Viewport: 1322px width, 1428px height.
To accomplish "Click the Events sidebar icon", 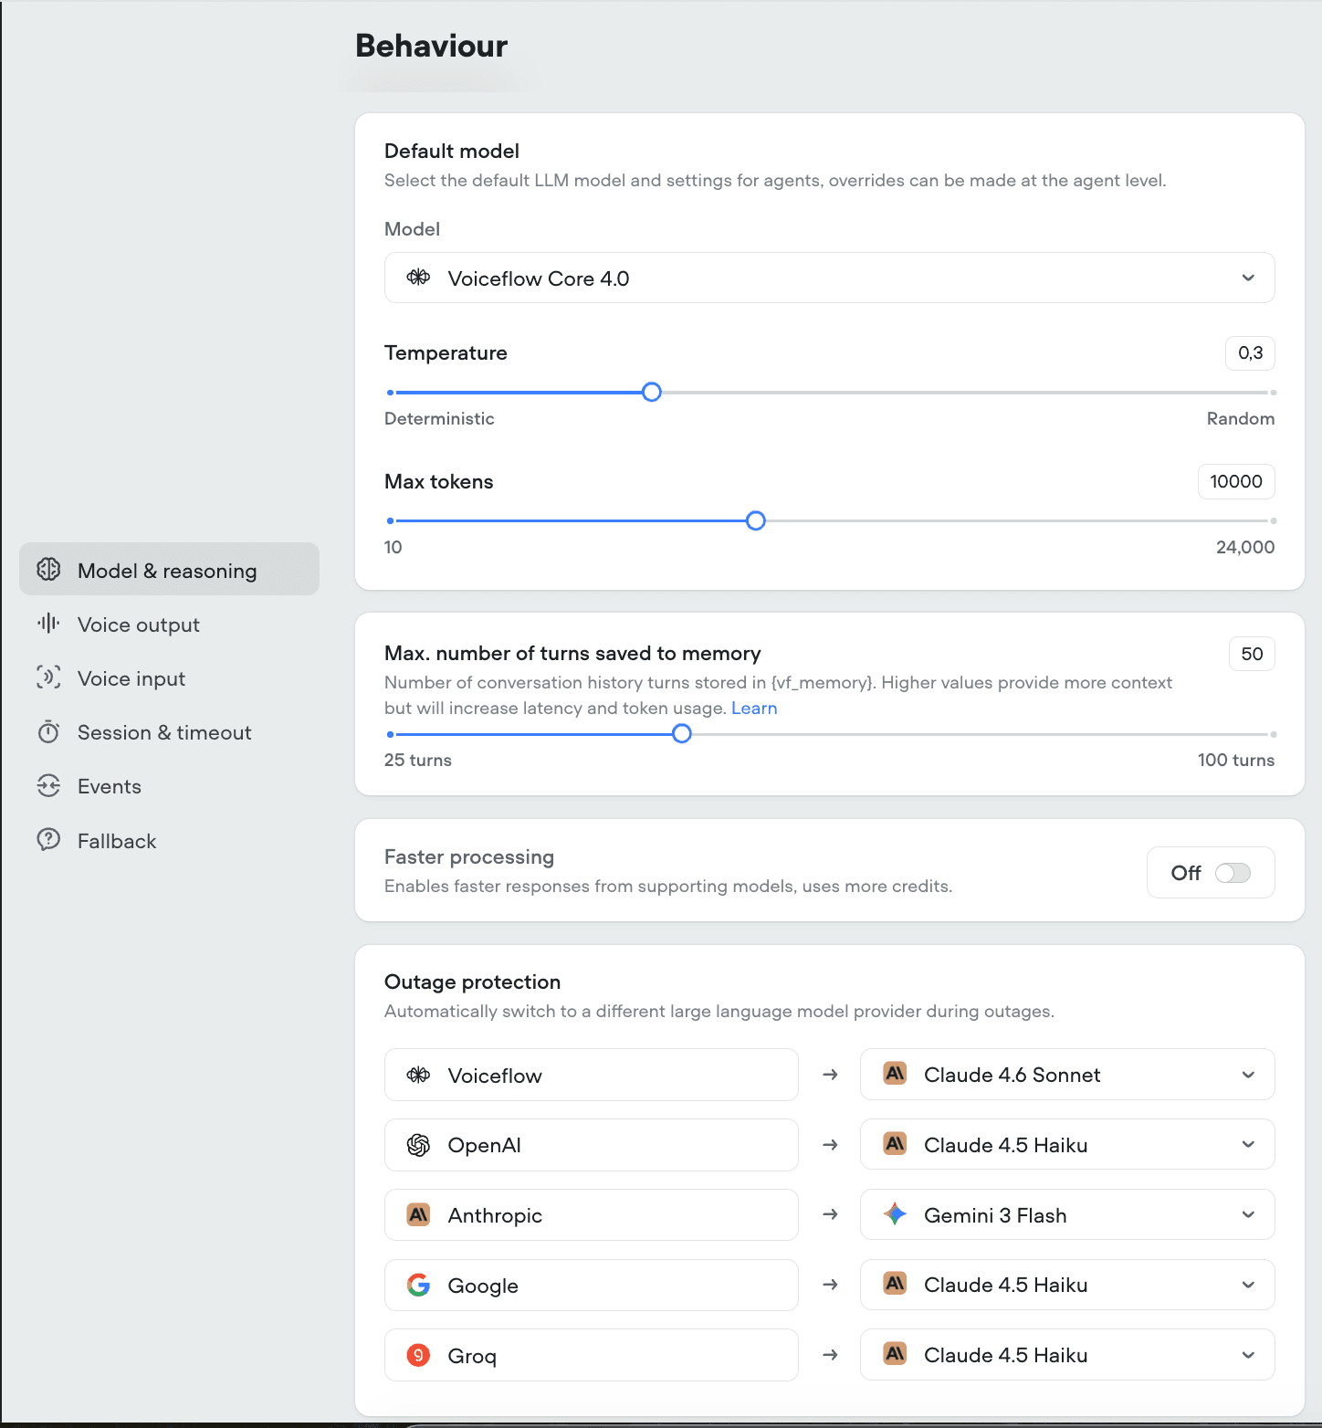I will 48,786.
